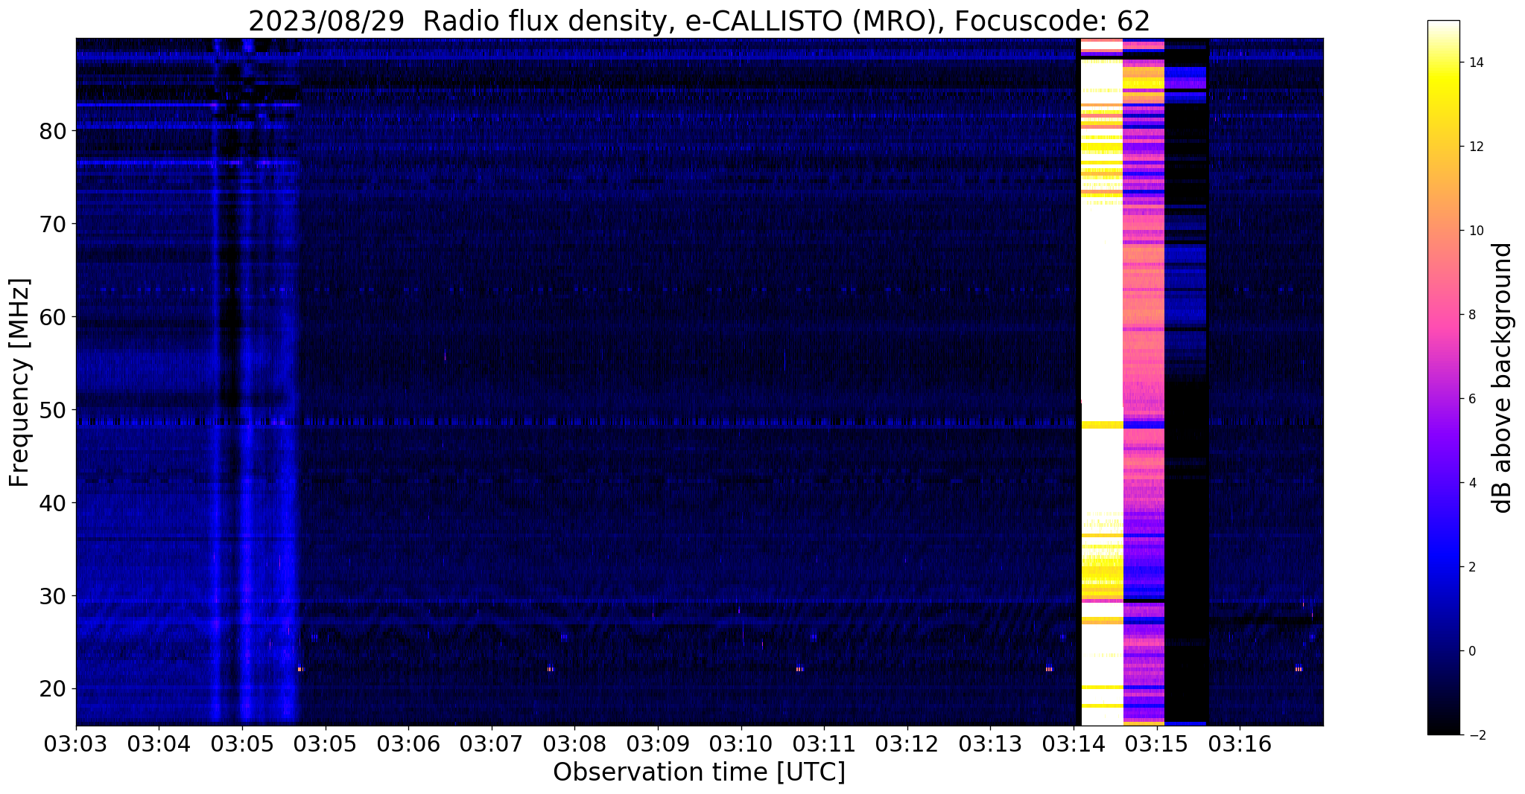
Task: Click the 03:09 time tick label
Action: (x=658, y=744)
